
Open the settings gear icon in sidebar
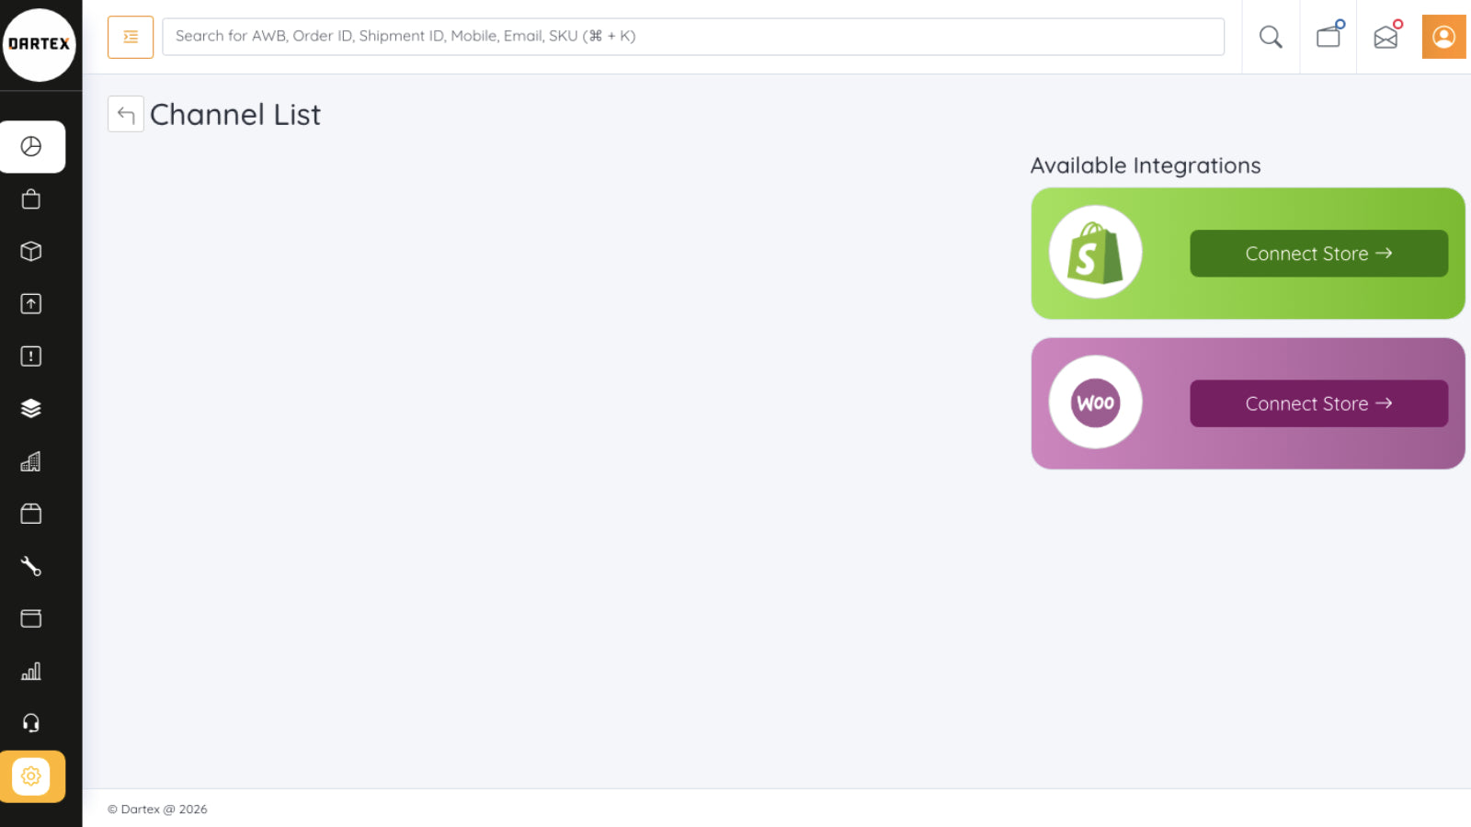point(31,776)
